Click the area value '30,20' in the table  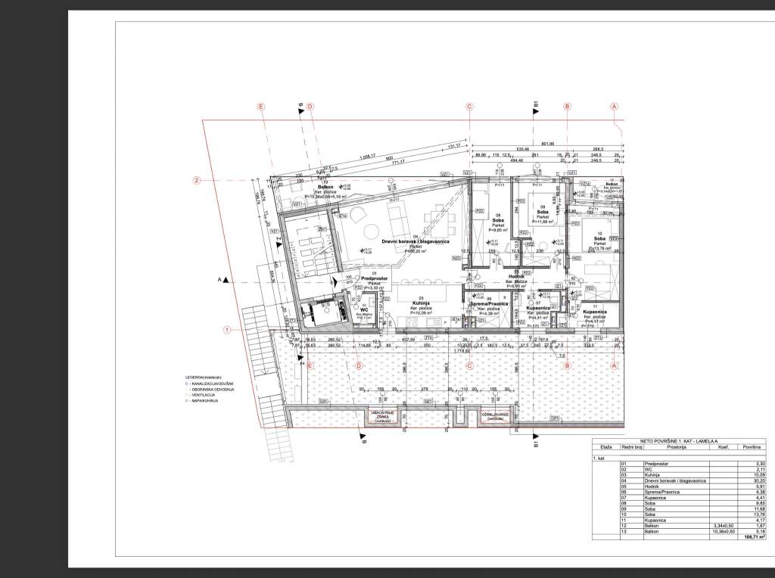point(760,480)
